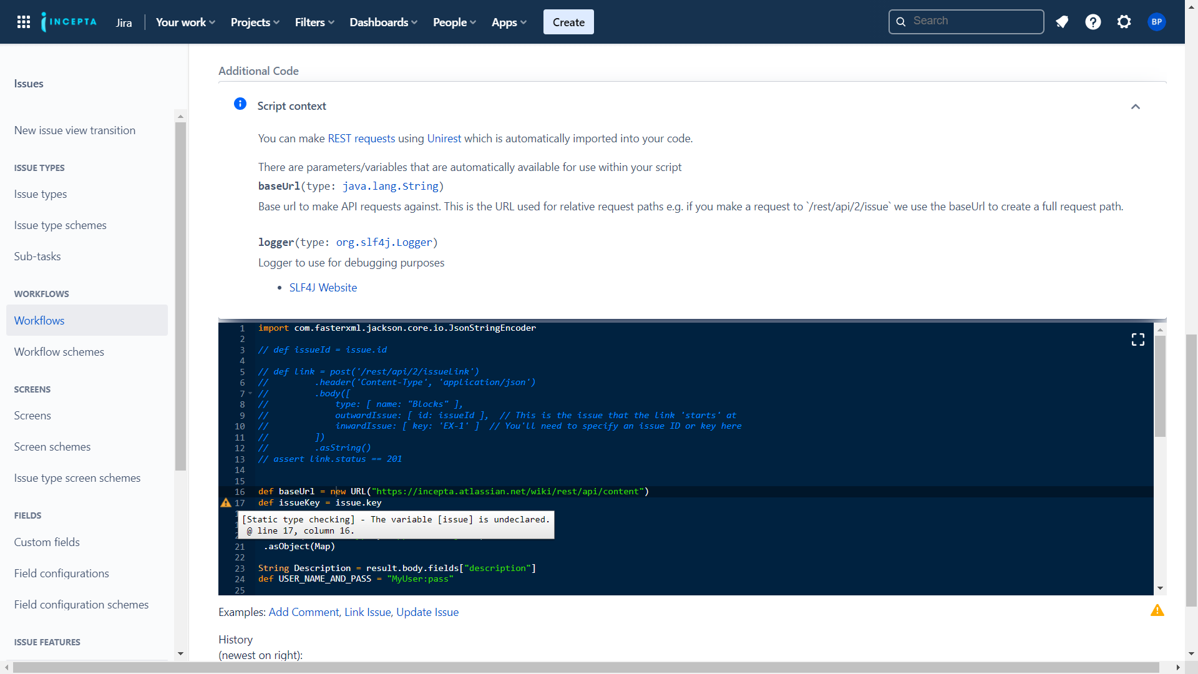Open the Help question mark icon
Viewport: 1198px width, 674px height.
click(1093, 21)
